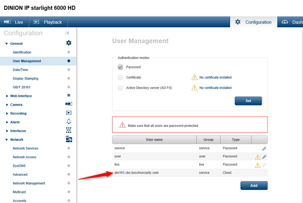Click disabled pencil in 'live' row
303x203 pixels.
pos(264,165)
